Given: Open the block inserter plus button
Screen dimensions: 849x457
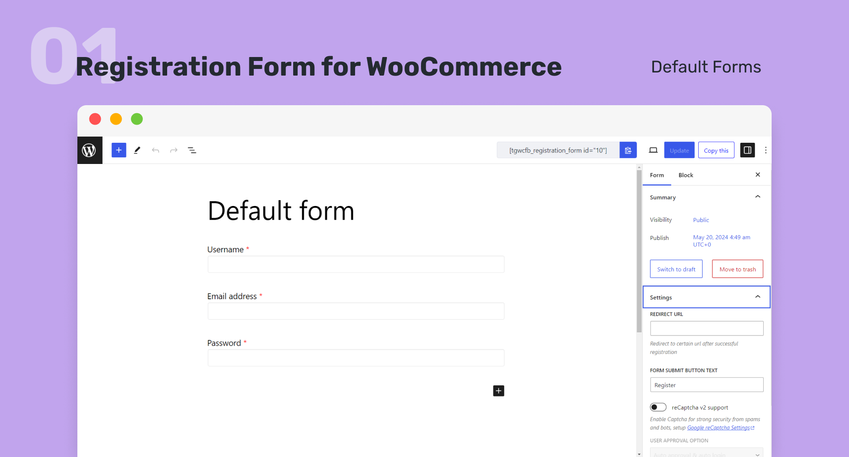Looking at the screenshot, I should click(119, 150).
